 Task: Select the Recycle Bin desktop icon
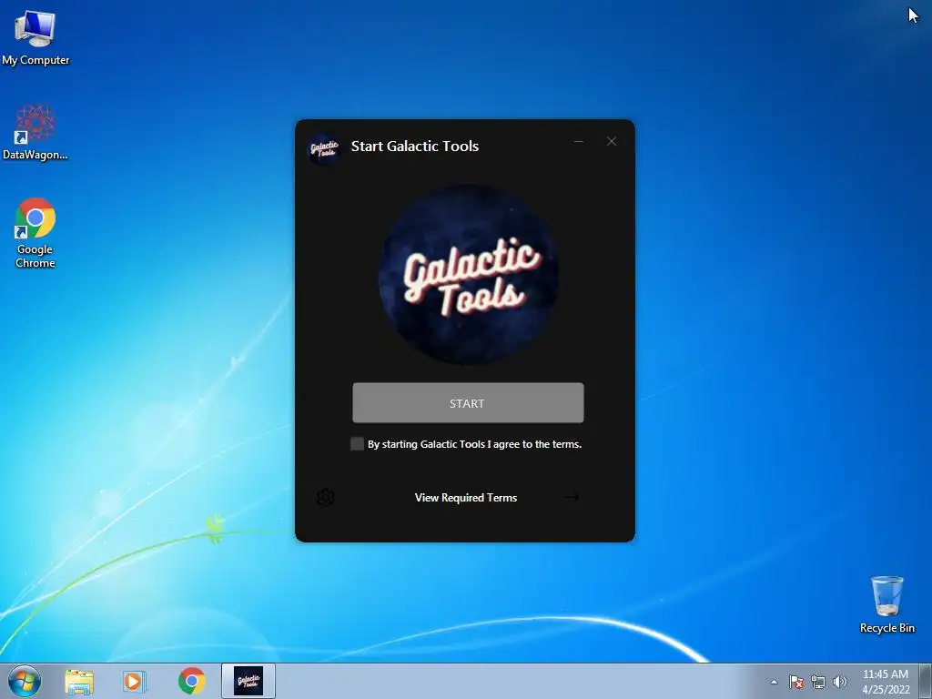tap(886, 604)
